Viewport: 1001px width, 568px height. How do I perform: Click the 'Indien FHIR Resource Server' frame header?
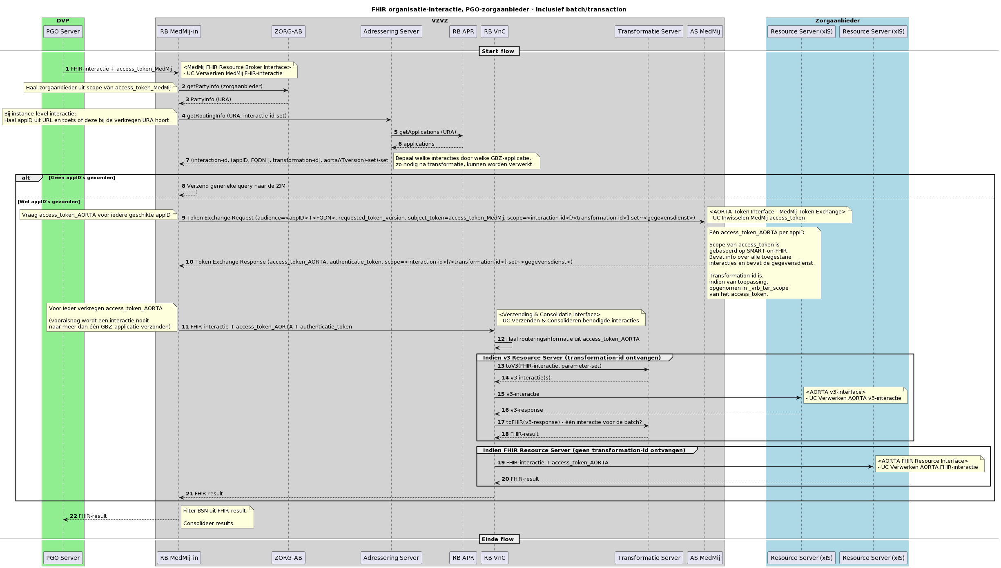tap(584, 450)
